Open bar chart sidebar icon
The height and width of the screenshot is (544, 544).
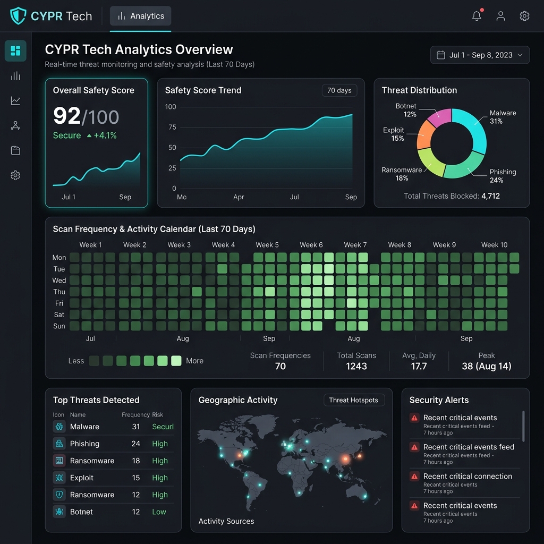click(x=15, y=76)
